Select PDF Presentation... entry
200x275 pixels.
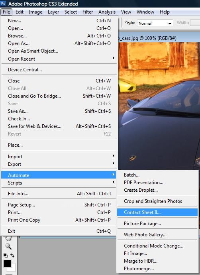point(157,183)
